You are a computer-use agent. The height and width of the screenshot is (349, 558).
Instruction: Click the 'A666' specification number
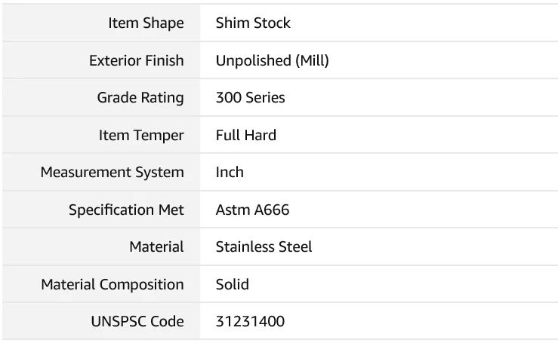click(x=270, y=210)
